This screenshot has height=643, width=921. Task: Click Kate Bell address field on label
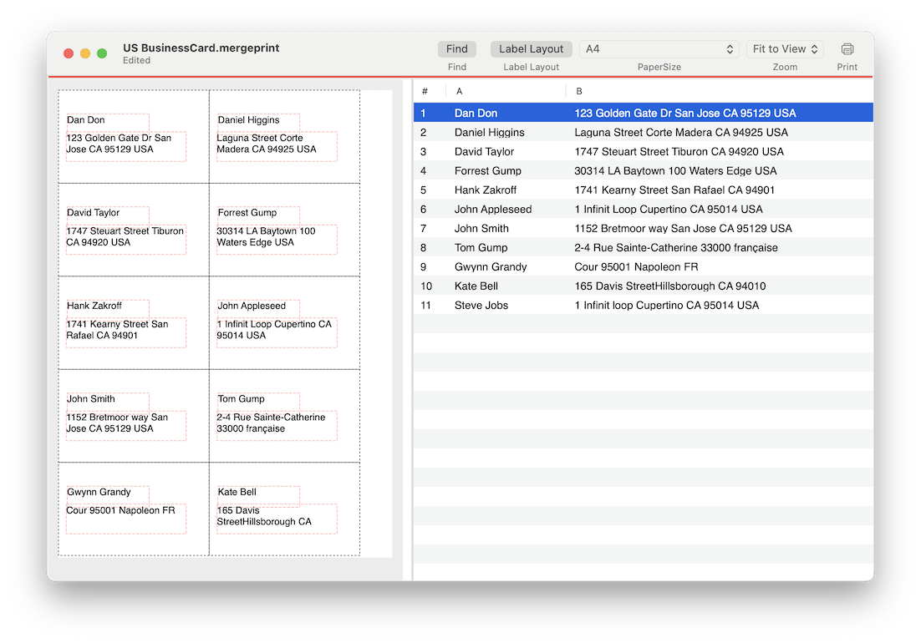click(x=277, y=517)
